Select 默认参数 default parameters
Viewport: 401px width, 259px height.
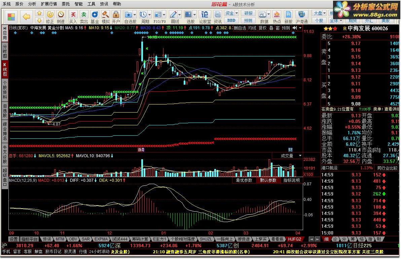(268, 180)
